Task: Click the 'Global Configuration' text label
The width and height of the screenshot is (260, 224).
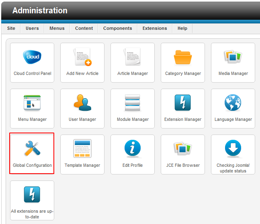Action: click(32, 165)
